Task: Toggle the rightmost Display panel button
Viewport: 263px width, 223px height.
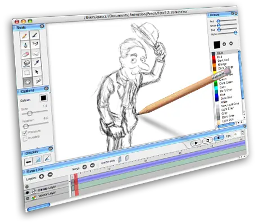Action: click(x=47, y=158)
